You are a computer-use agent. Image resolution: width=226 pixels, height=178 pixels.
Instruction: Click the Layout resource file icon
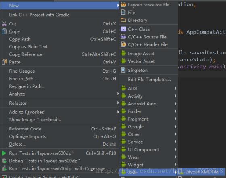[123, 5]
